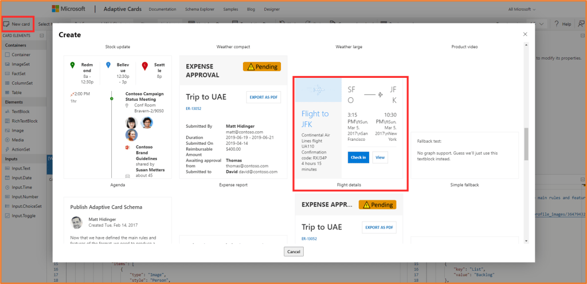
Task: Select the Table element
Action: [17, 92]
